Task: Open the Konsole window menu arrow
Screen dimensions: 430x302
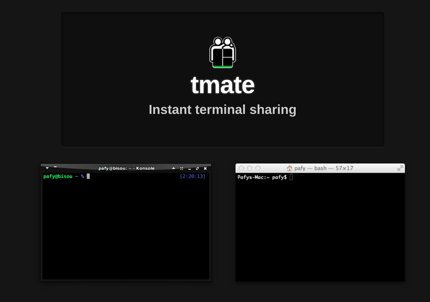Action: coord(47,168)
